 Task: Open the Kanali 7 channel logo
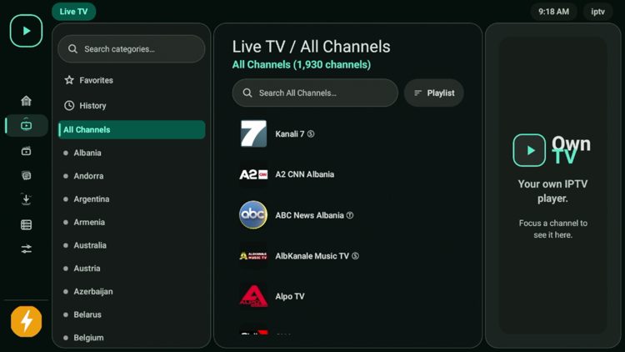(253, 133)
